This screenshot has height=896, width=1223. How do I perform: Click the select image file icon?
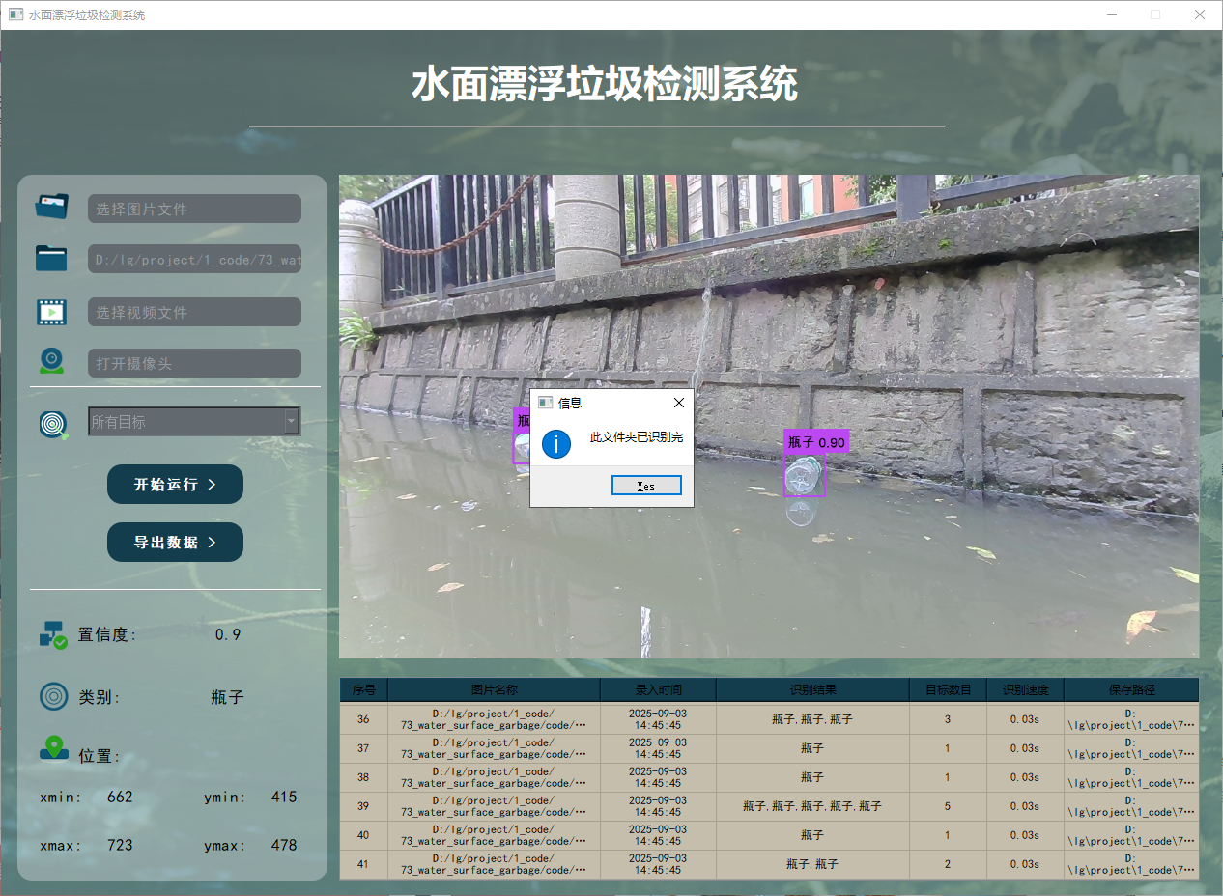pos(52,206)
